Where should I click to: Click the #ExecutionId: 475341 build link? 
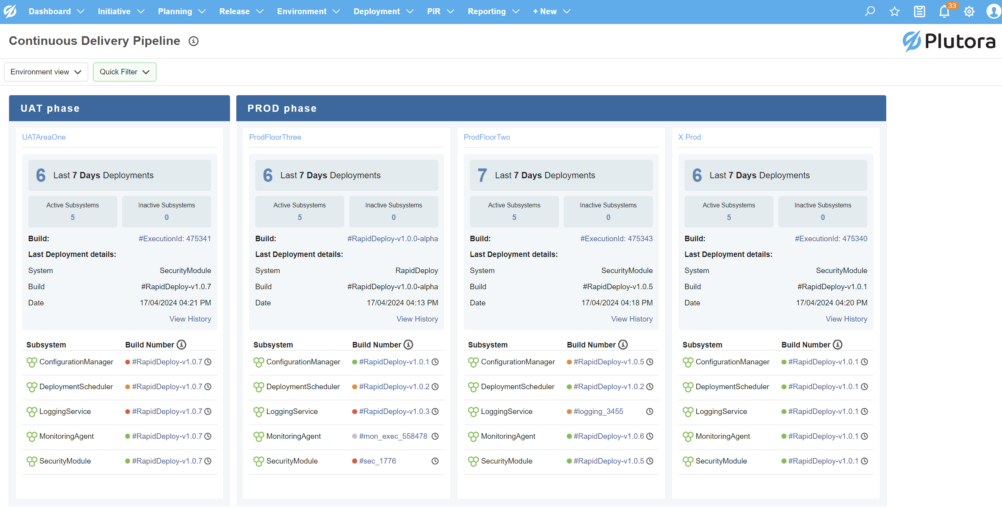coord(174,238)
